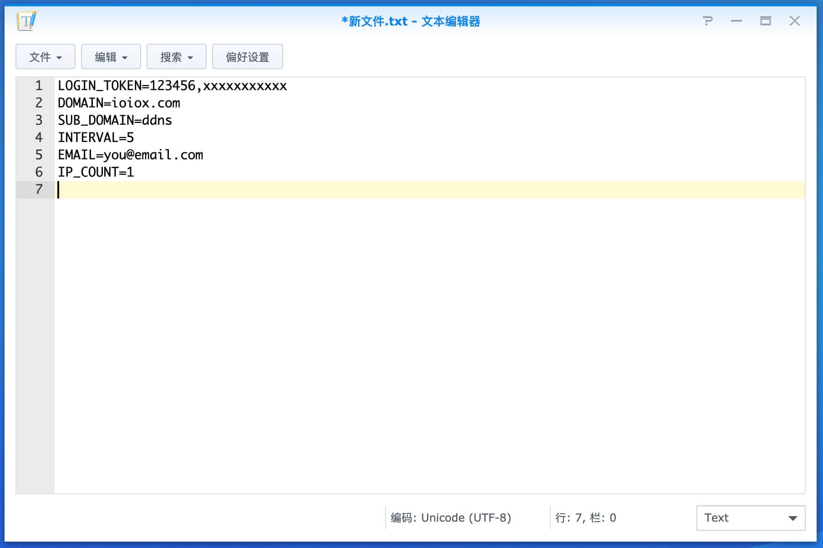Click line number 2 in gutter
823x548 pixels.
click(x=39, y=103)
